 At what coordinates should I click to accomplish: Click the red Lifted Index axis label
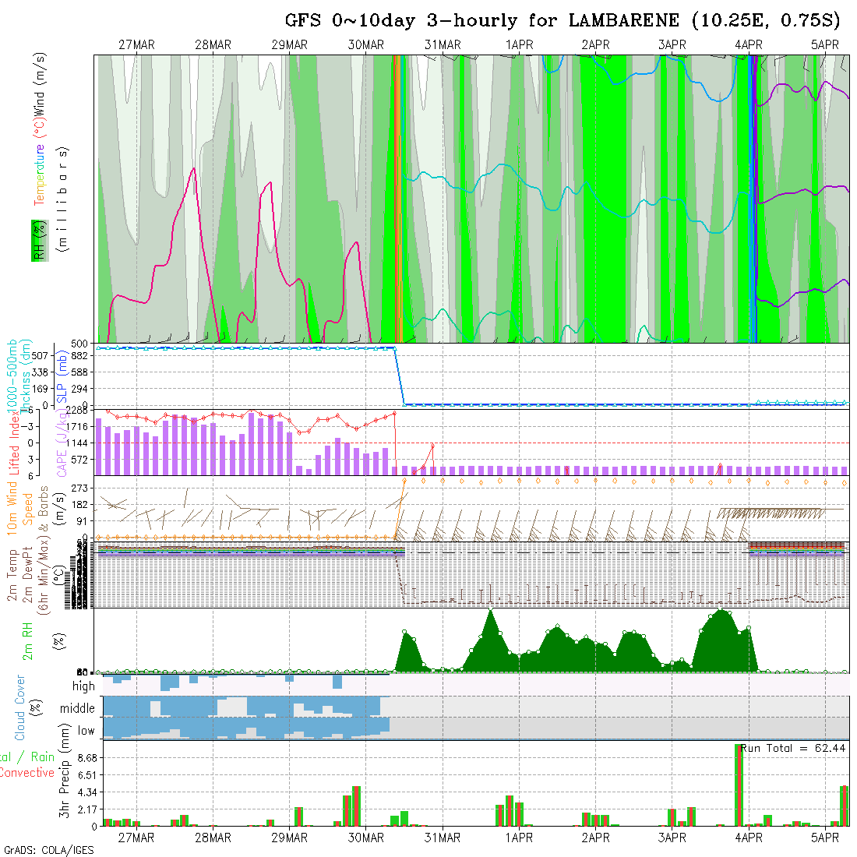tap(13, 443)
